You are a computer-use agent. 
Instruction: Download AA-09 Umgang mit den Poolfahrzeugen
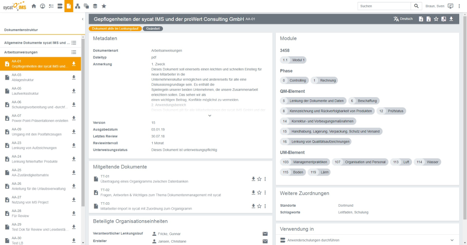pos(74,131)
